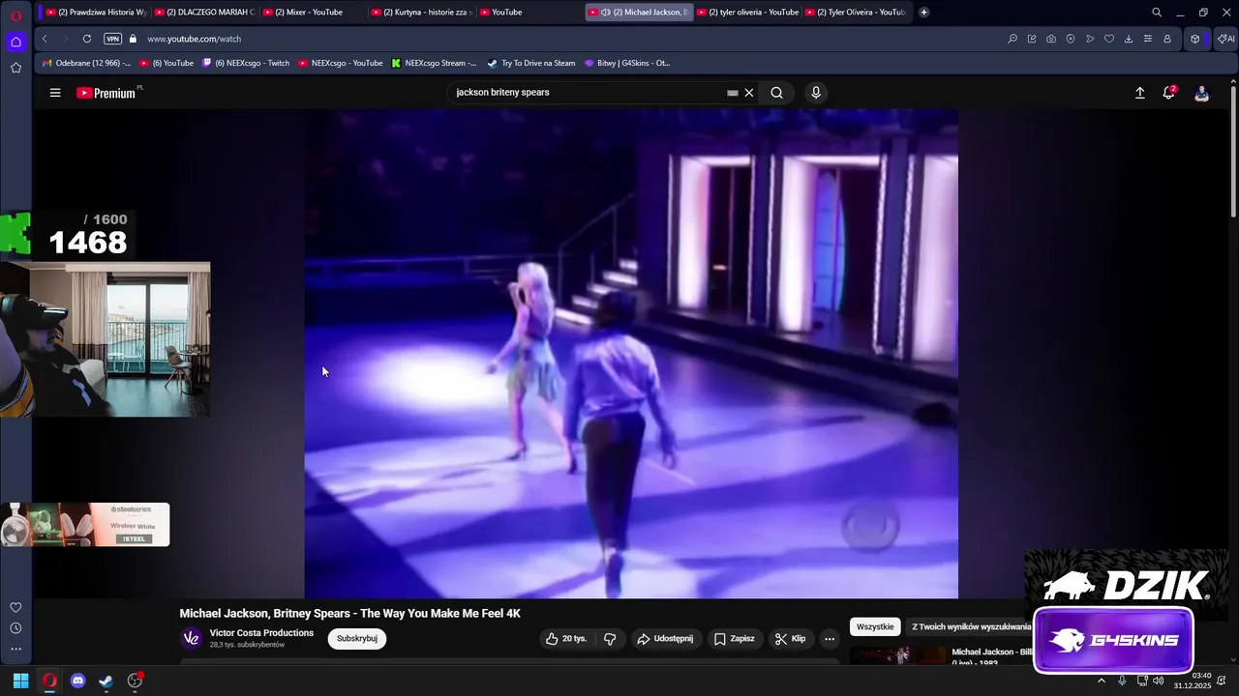This screenshot has height=696, width=1239.
Task: Open Windows Start menu
Action: 20,681
